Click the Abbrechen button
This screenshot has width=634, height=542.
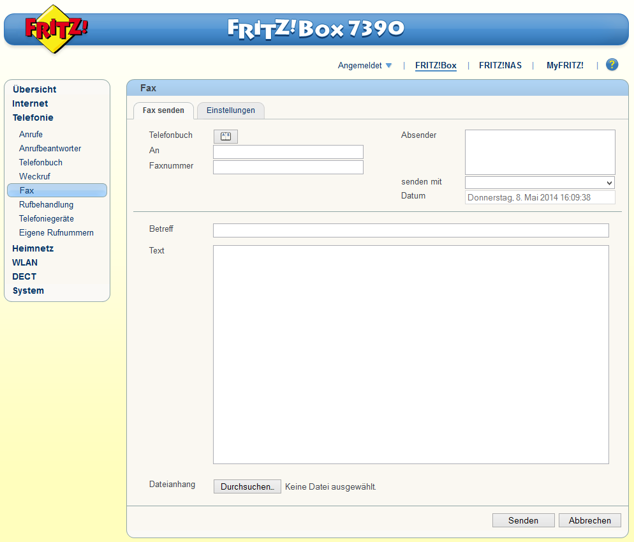589,520
